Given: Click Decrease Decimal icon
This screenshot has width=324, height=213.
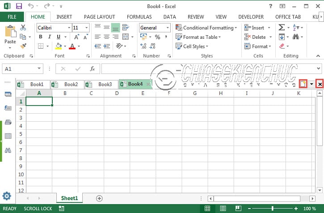Looking at the screenshot, I should [x=152, y=46].
